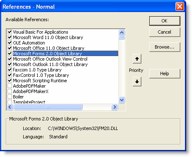
Task: Click the horizontal scroll left arrow
Action: (x=10, y=107)
